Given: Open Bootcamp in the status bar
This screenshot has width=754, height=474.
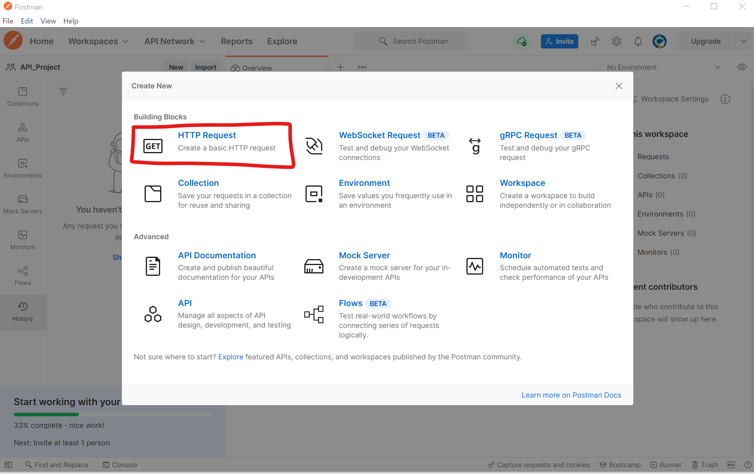Looking at the screenshot, I should pos(620,465).
